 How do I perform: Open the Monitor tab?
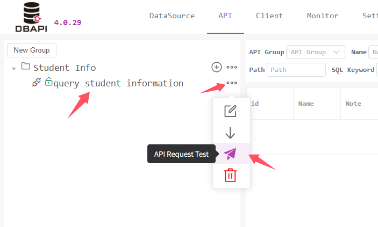[x=323, y=16]
